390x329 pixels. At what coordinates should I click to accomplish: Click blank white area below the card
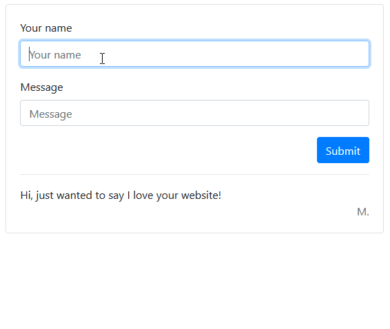194,281
